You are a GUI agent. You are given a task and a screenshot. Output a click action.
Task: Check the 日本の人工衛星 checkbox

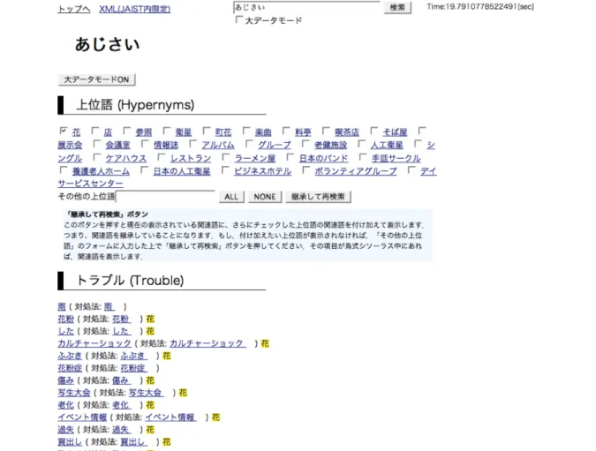pyautogui.click(x=145, y=170)
